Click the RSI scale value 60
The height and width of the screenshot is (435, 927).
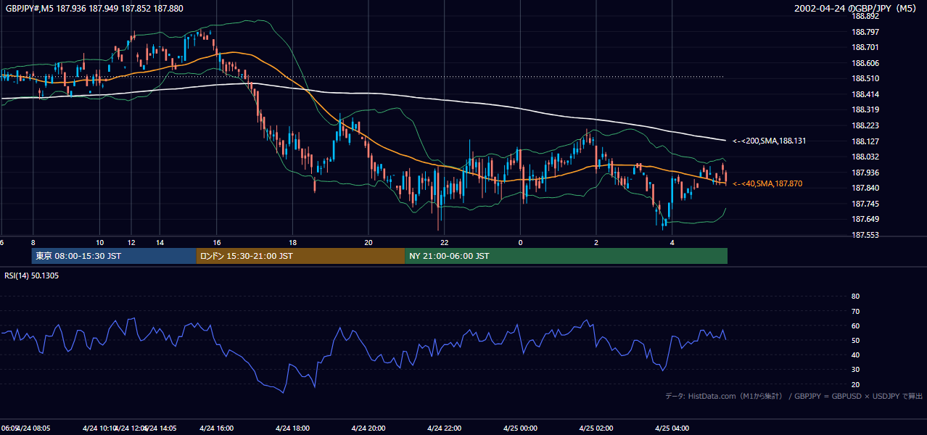[x=855, y=326]
